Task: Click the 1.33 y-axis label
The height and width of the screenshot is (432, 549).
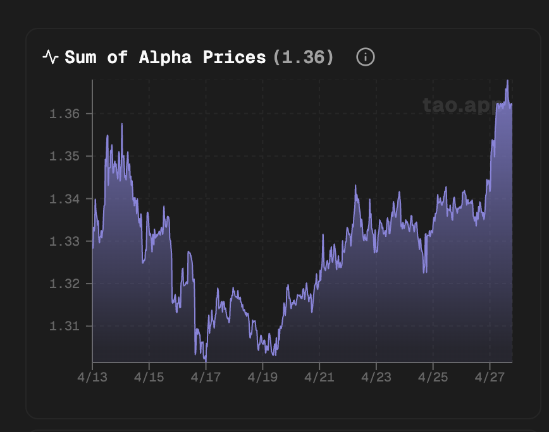Action: [63, 241]
